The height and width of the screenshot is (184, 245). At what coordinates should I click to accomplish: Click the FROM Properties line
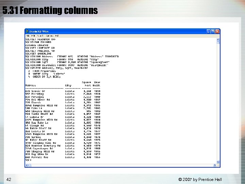[42, 71]
